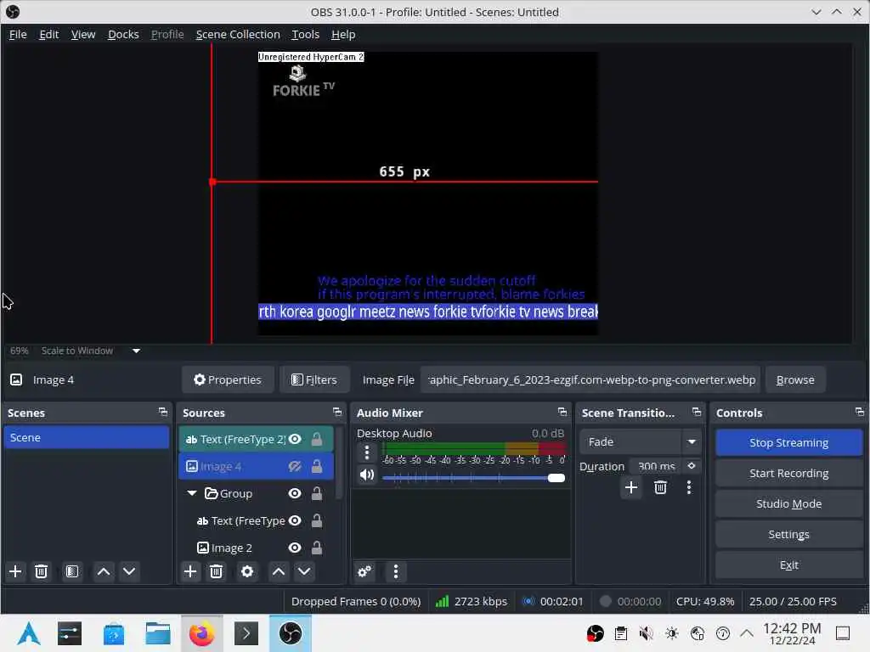
Task: Open the Edit menu
Action: [x=48, y=34]
